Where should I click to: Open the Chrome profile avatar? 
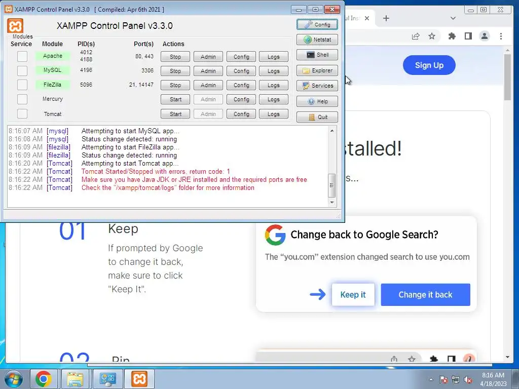click(x=485, y=36)
